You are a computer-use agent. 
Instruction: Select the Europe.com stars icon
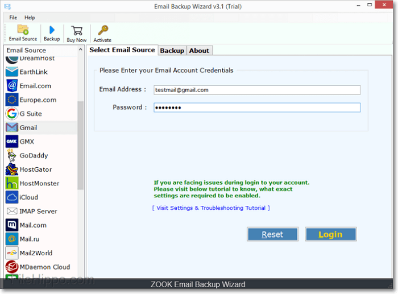tap(12, 100)
